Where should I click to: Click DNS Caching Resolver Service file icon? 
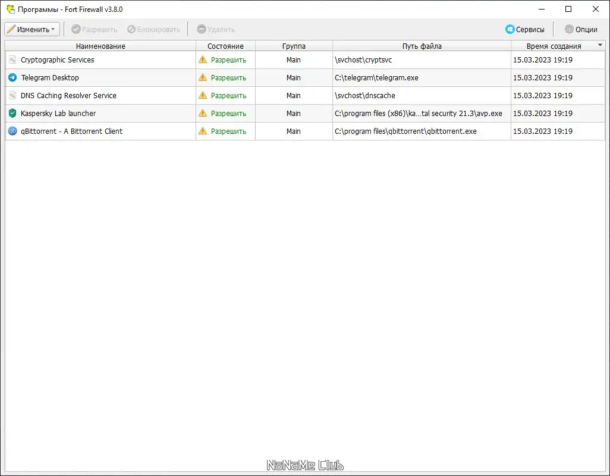pyautogui.click(x=12, y=95)
